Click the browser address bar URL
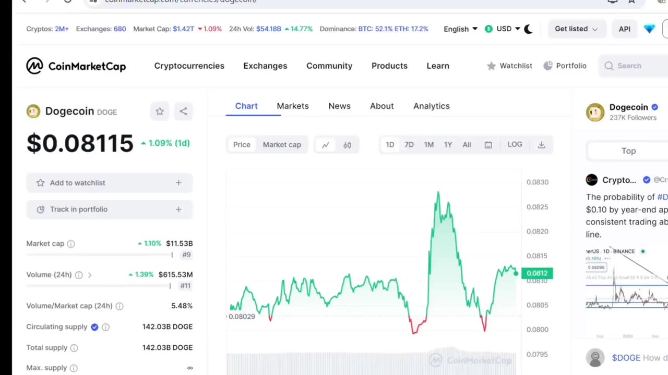The height and width of the screenshot is (375, 668). tap(181, 2)
